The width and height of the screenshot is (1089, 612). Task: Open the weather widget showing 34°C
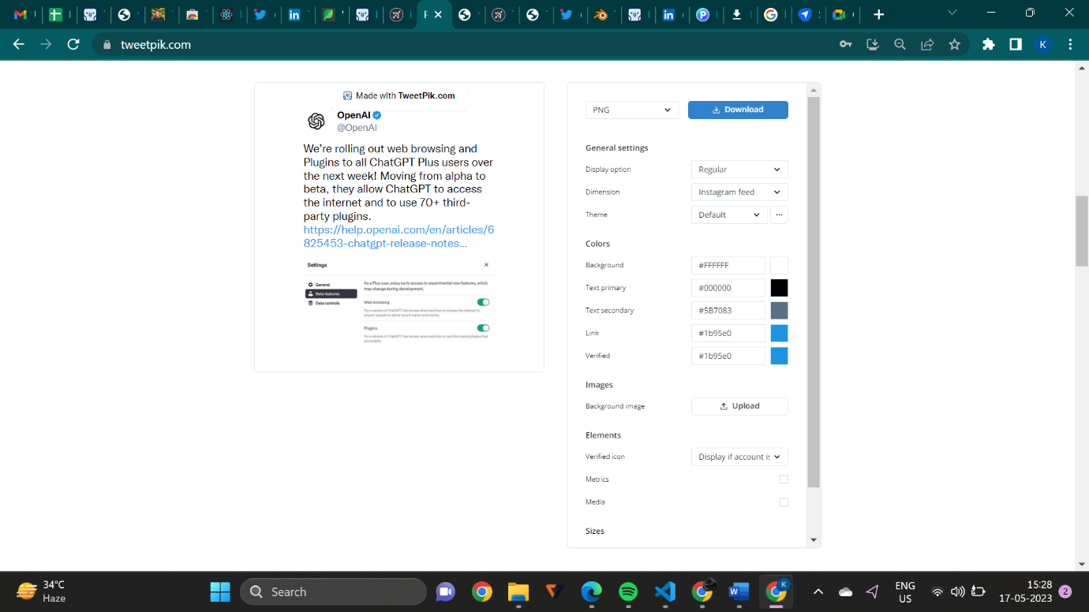click(42, 591)
